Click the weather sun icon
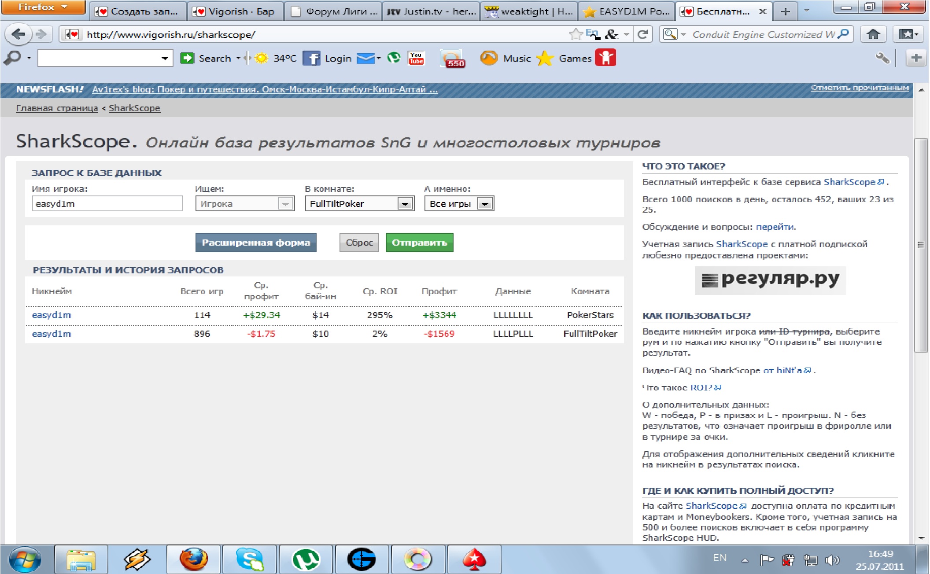Viewport: 930px width, 574px height. coord(261,58)
